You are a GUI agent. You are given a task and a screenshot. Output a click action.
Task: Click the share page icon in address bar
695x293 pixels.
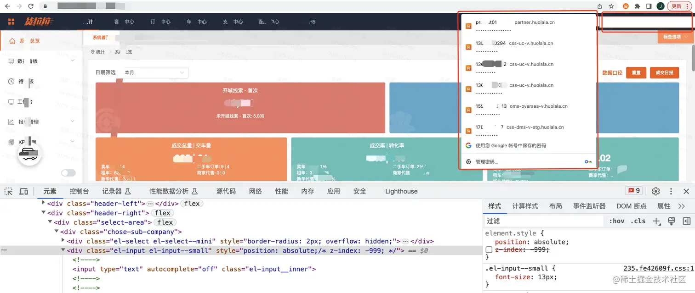tap(600, 6)
